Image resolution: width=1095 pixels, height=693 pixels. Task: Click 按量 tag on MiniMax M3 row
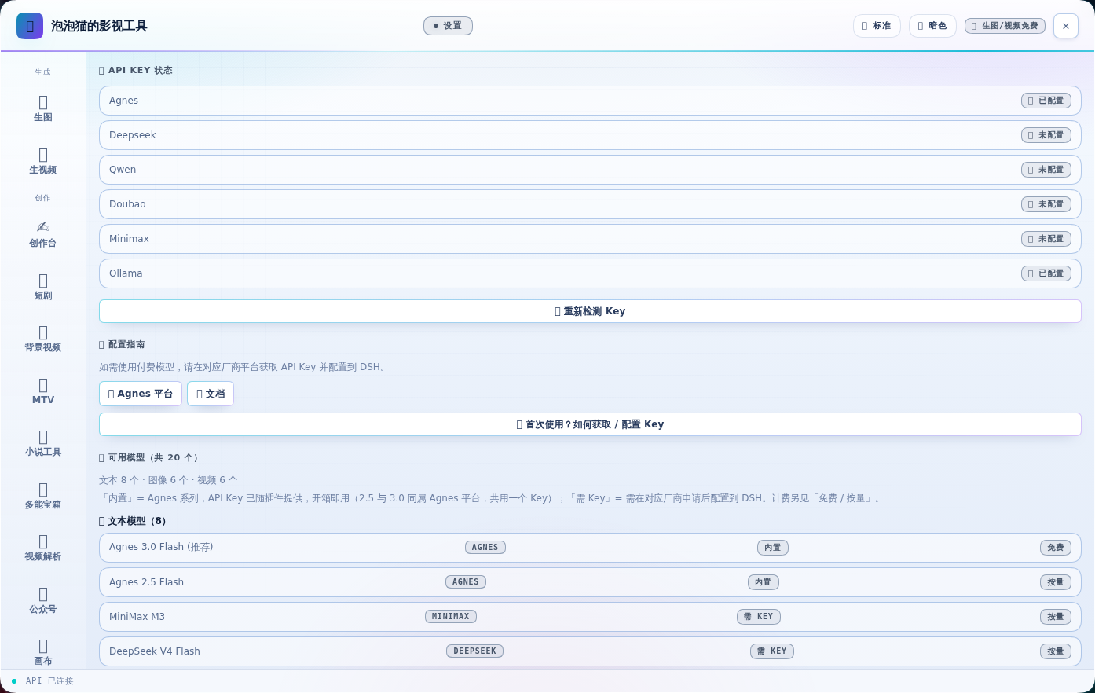[x=1056, y=617]
